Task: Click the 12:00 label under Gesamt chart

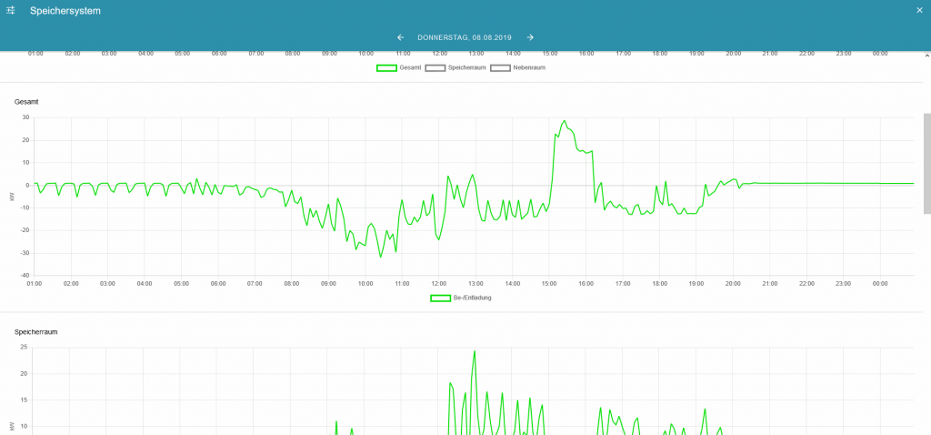Action: (439, 283)
